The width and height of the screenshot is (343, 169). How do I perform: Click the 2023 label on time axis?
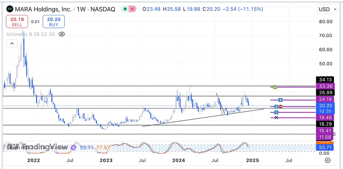(106, 160)
